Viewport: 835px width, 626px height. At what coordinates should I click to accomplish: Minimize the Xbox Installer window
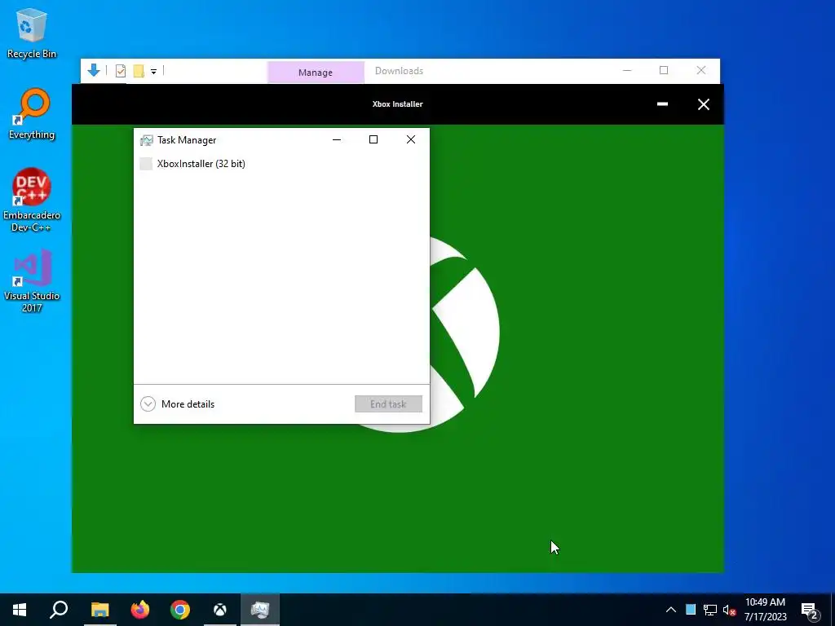click(662, 104)
